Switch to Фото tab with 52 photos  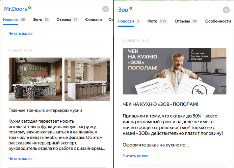pos(41,19)
